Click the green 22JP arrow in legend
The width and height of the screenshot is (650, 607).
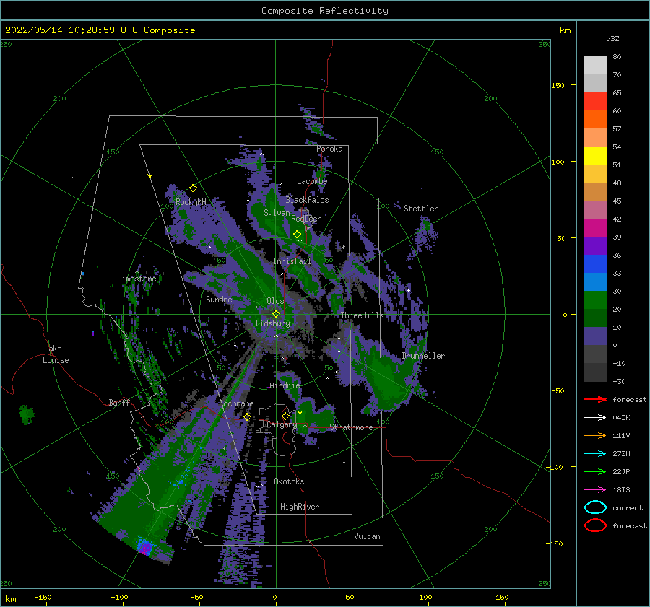click(595, 471)
